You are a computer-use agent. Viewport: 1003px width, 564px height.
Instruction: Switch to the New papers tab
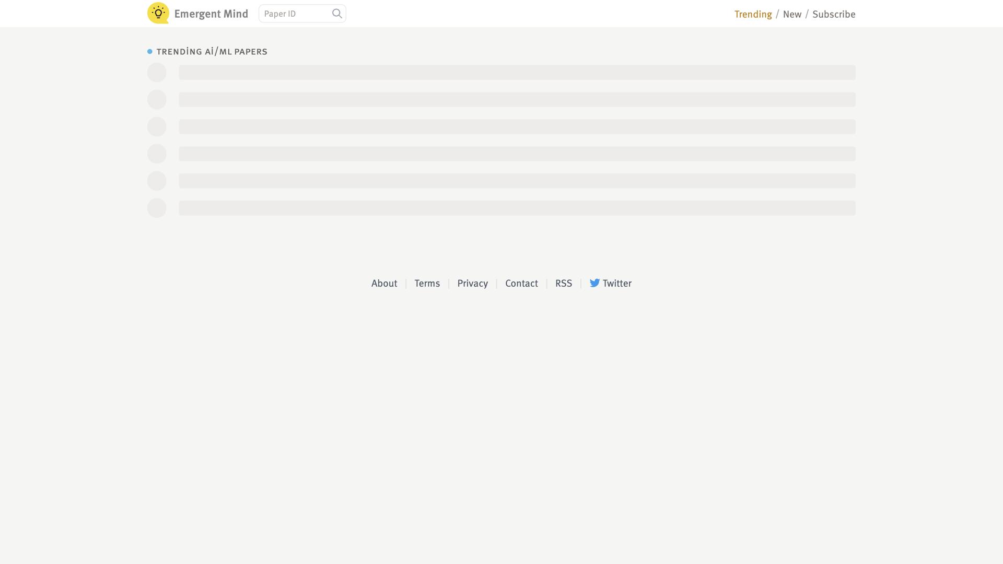click(x=792, y=14)
